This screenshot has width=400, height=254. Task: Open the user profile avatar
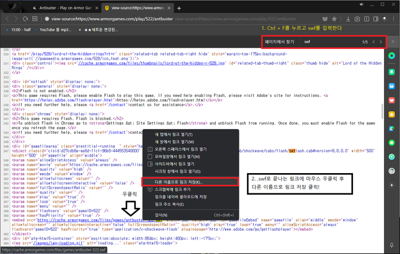pyautogui.click(x=384, y=19)
